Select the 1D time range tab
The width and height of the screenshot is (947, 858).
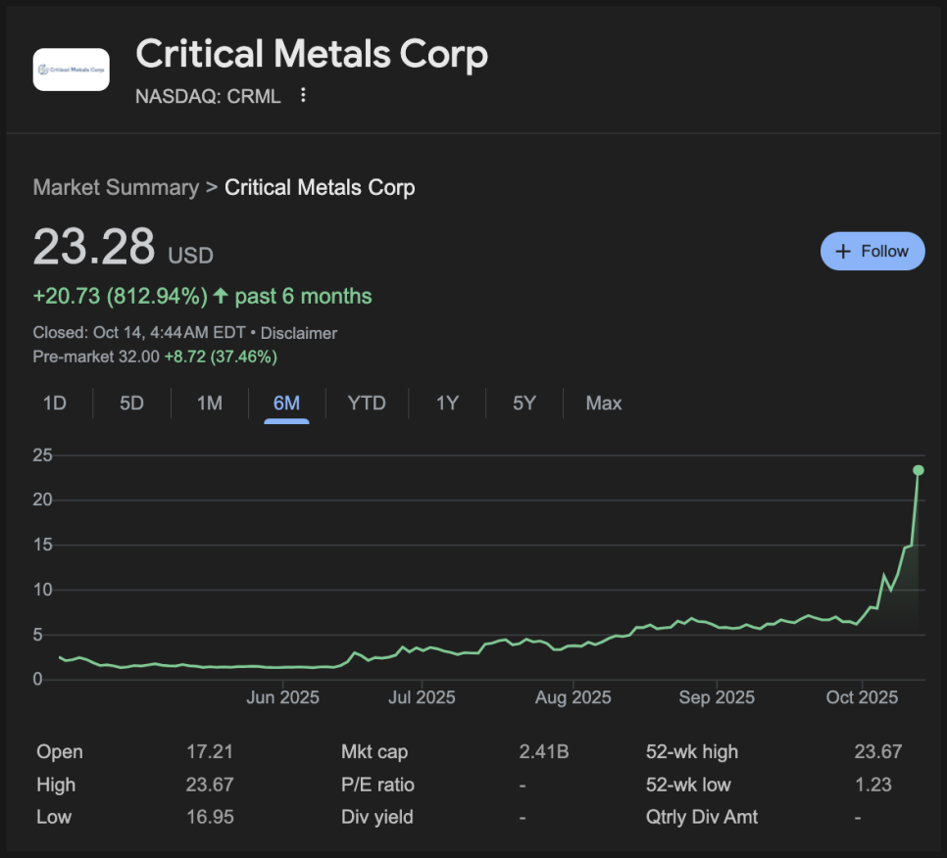click(55, 403)
